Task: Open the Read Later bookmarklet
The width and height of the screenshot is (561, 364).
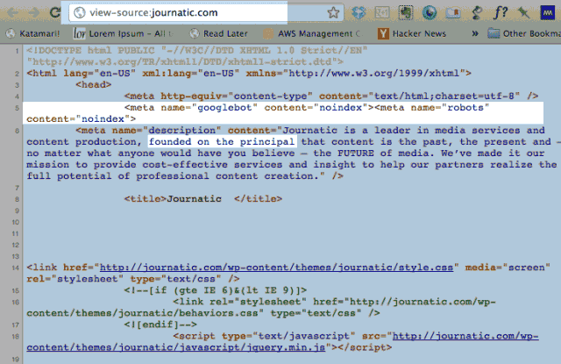Action: pos(219,33)
